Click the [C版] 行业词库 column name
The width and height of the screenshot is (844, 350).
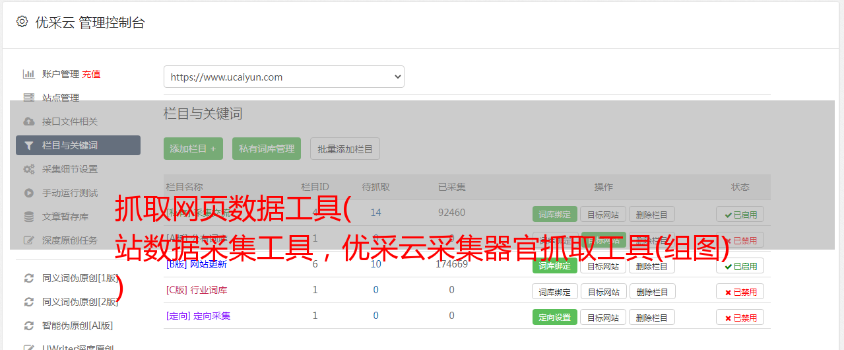coord(197,290)
